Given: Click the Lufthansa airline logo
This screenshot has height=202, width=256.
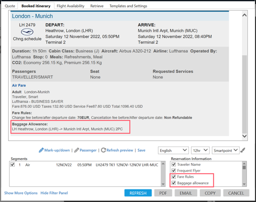Looking at the screenshot, I should pyautogui.click(x=28, y=32).
